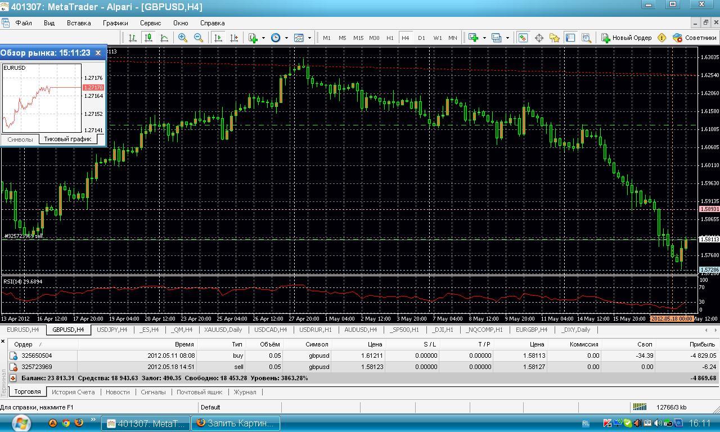Select the bar chart display icon
The height and width of the screenshot is (432, 720).
point(133,38)
